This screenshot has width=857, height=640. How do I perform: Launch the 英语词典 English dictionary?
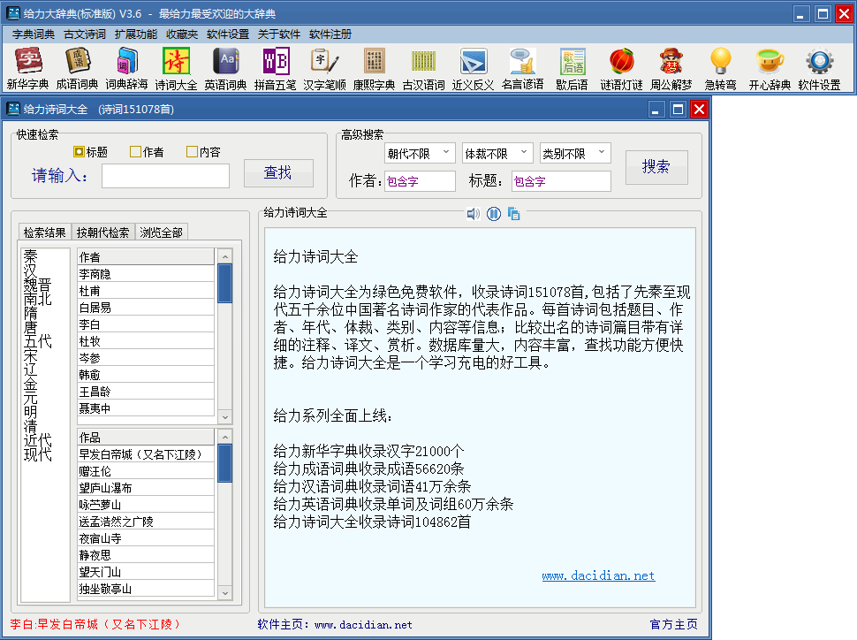click(x=225, y=69)
